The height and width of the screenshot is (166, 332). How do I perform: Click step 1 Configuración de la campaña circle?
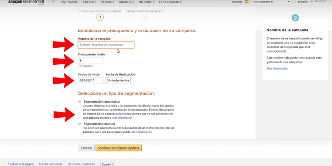click(100, 17)
